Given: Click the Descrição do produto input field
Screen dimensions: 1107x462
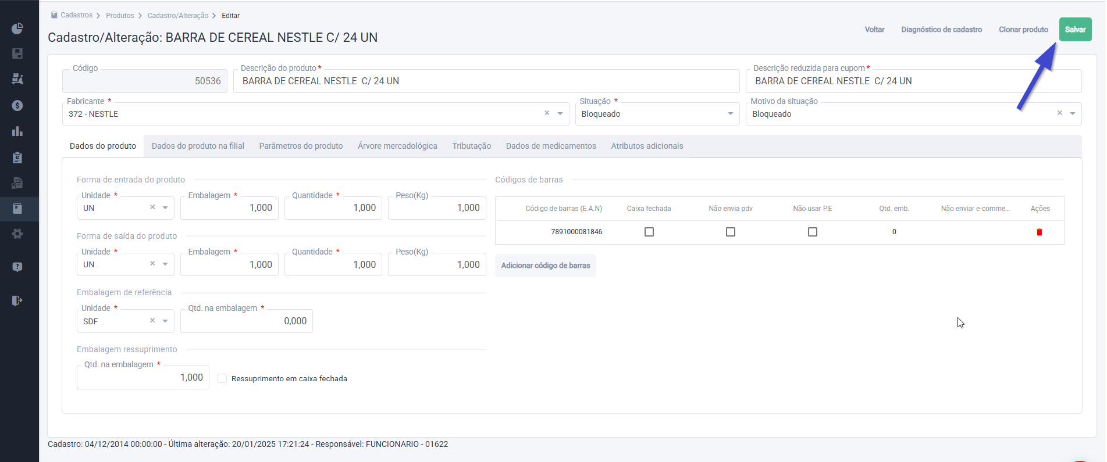Looking at the screenshot, I should point(486,81).
